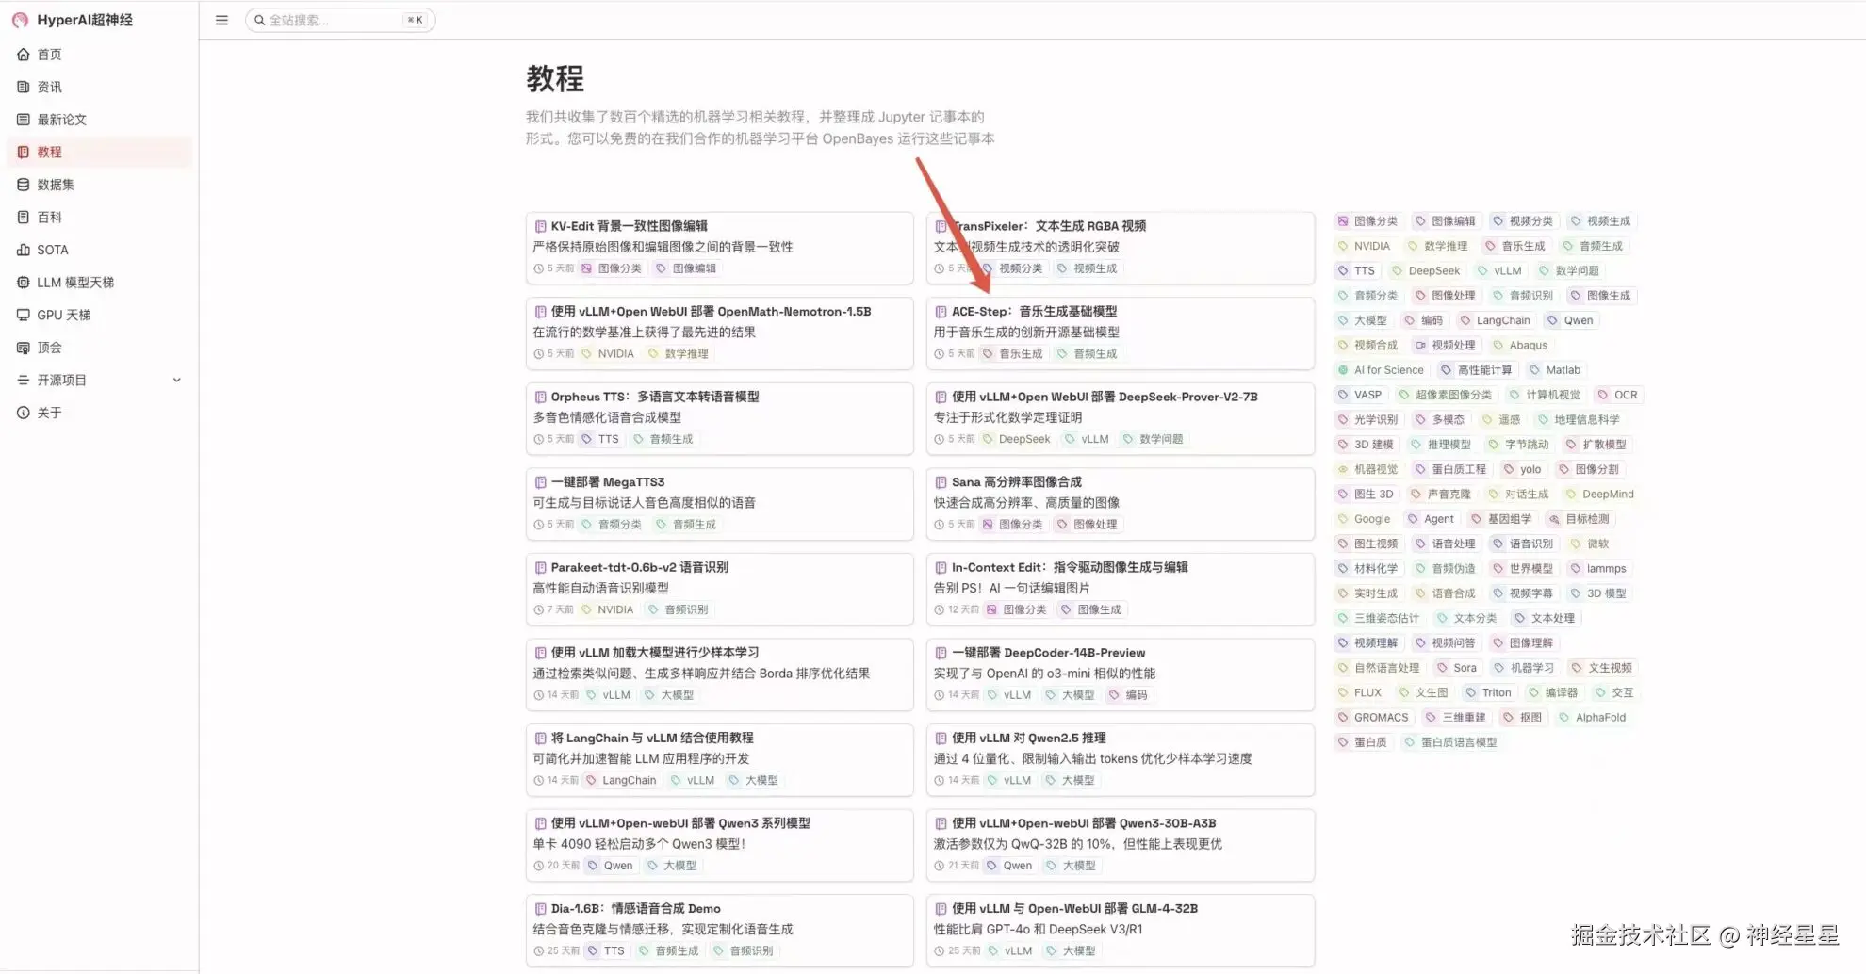
Task: Filter by Matlab tag
Action: 1555,370
